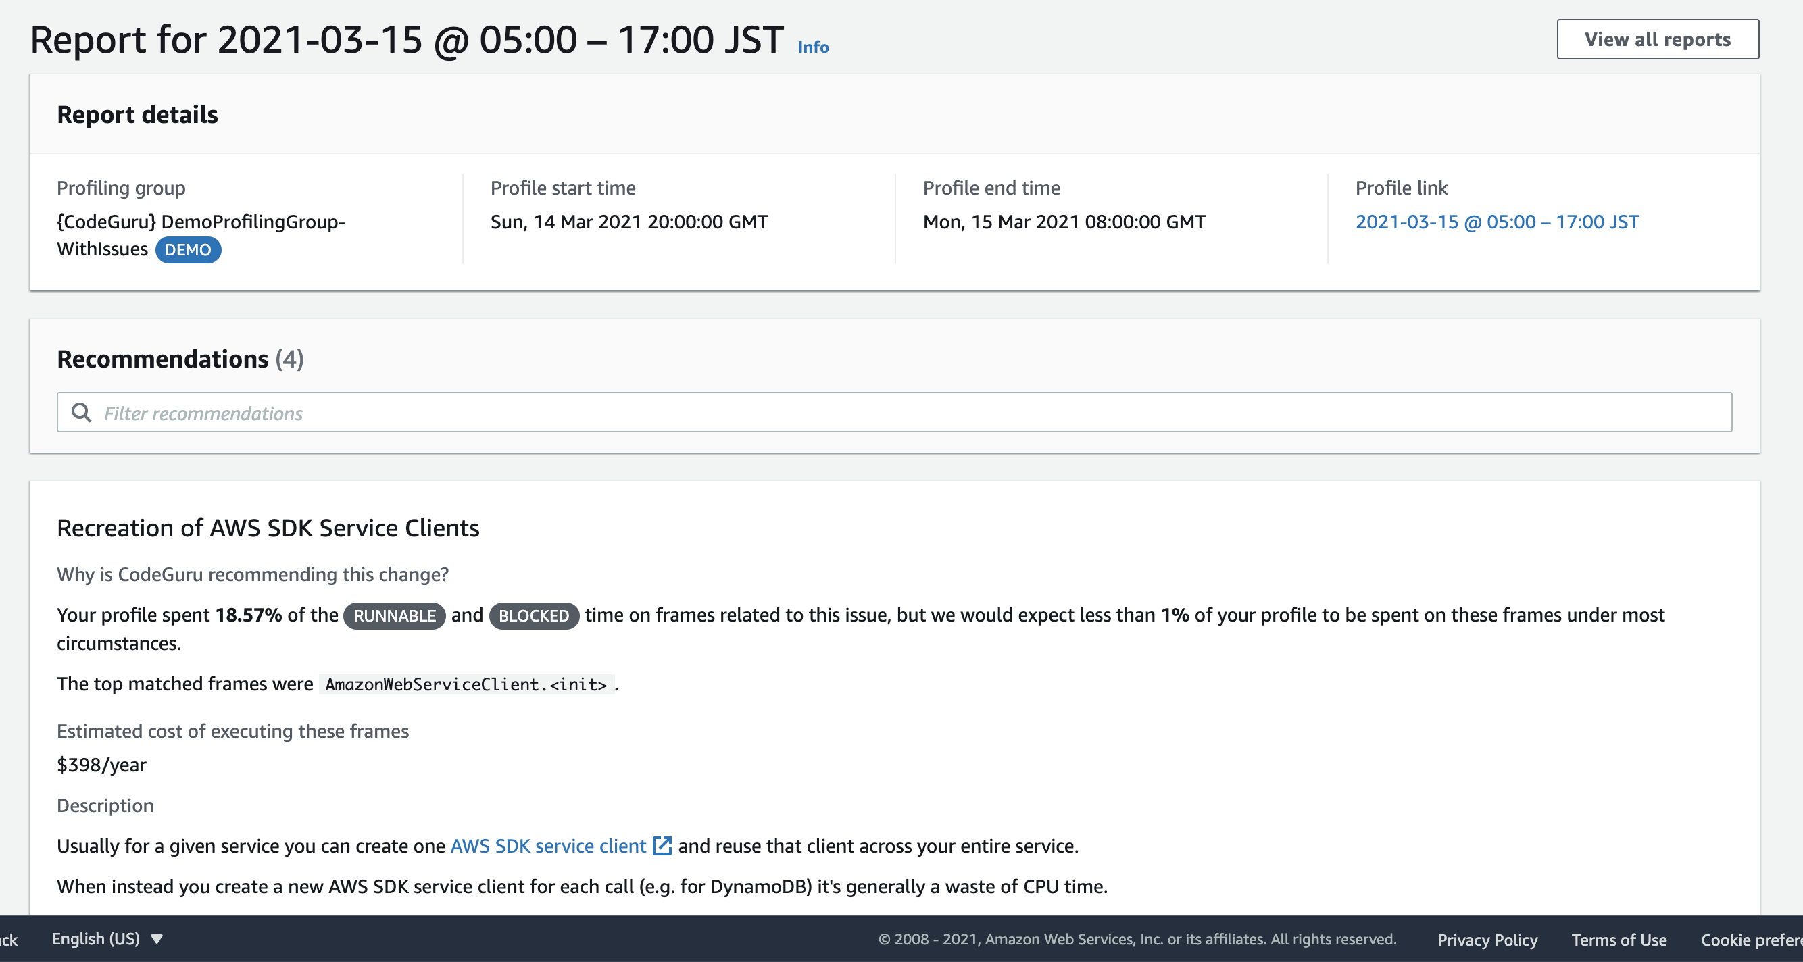The width and height of the screenshot is (1803, 962).
Task: Click the Recreation of AWS SDK Service Clients heading
Action: 268,528
